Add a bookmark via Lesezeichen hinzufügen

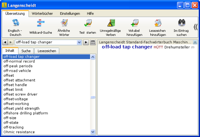click(158, 27)
